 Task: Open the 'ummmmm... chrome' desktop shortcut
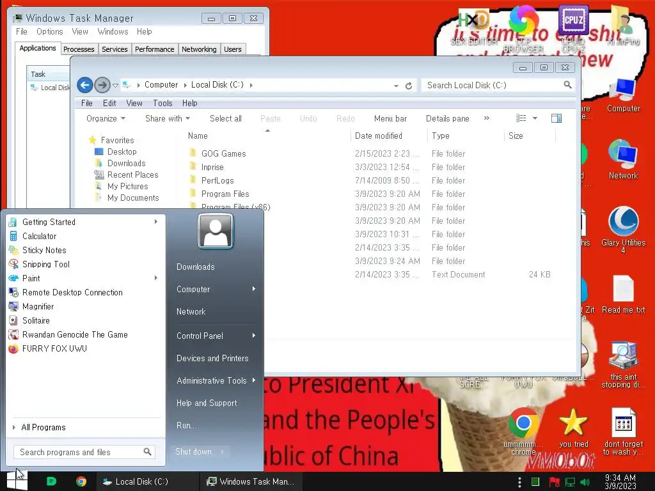tap(523, 432)
